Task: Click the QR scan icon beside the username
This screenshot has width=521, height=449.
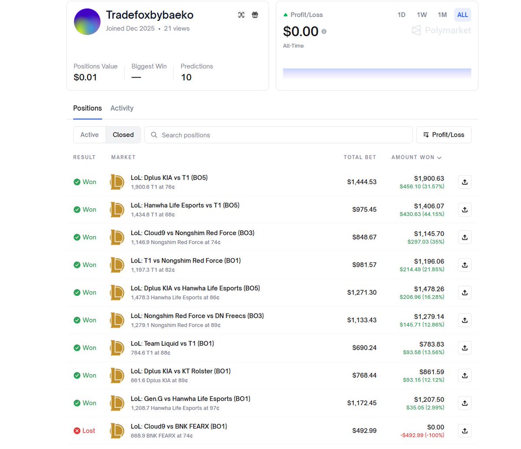Action: pyautogui.click(x=241, y=15)
